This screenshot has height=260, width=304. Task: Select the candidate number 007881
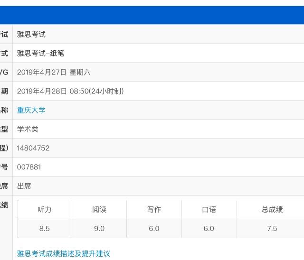tap(29, 167)
